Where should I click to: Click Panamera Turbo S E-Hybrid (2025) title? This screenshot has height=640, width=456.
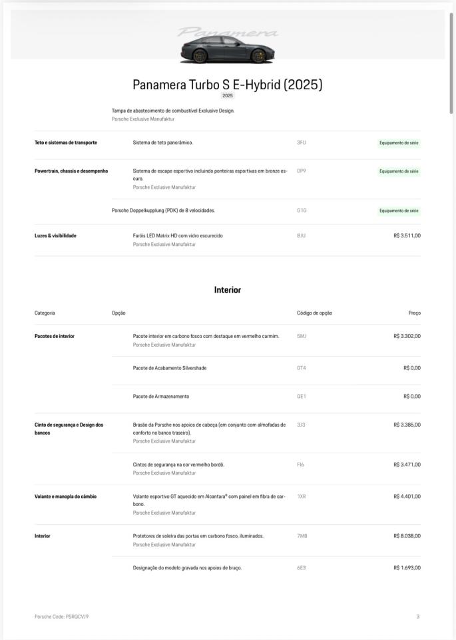228,85
